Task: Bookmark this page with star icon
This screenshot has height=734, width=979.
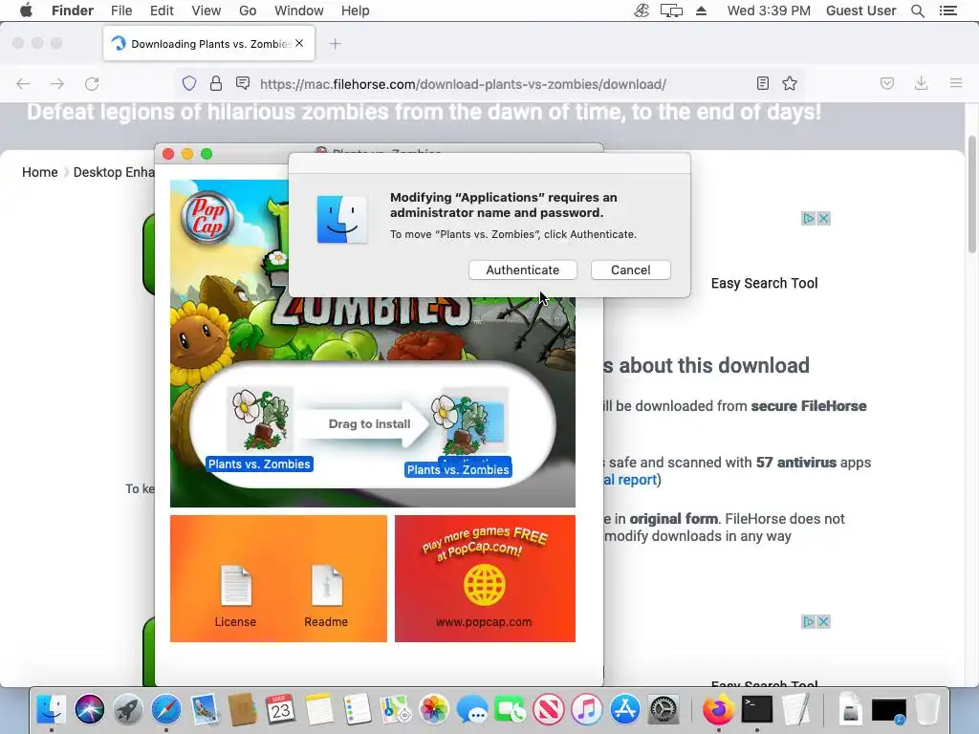Action: [x=790, y=84]
